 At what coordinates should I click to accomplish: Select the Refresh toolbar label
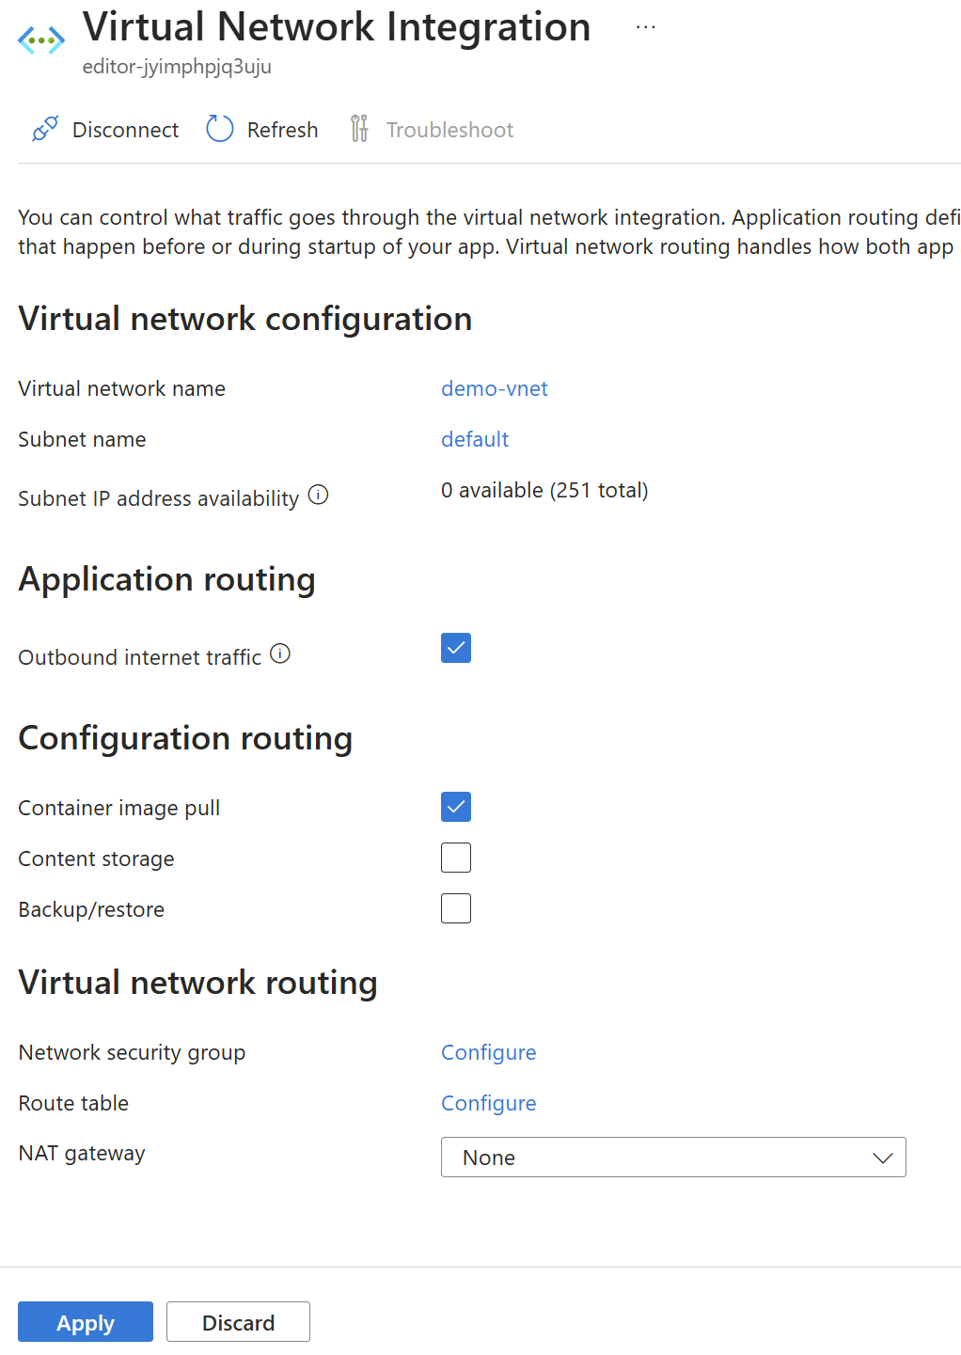click(x=282, y=130)
